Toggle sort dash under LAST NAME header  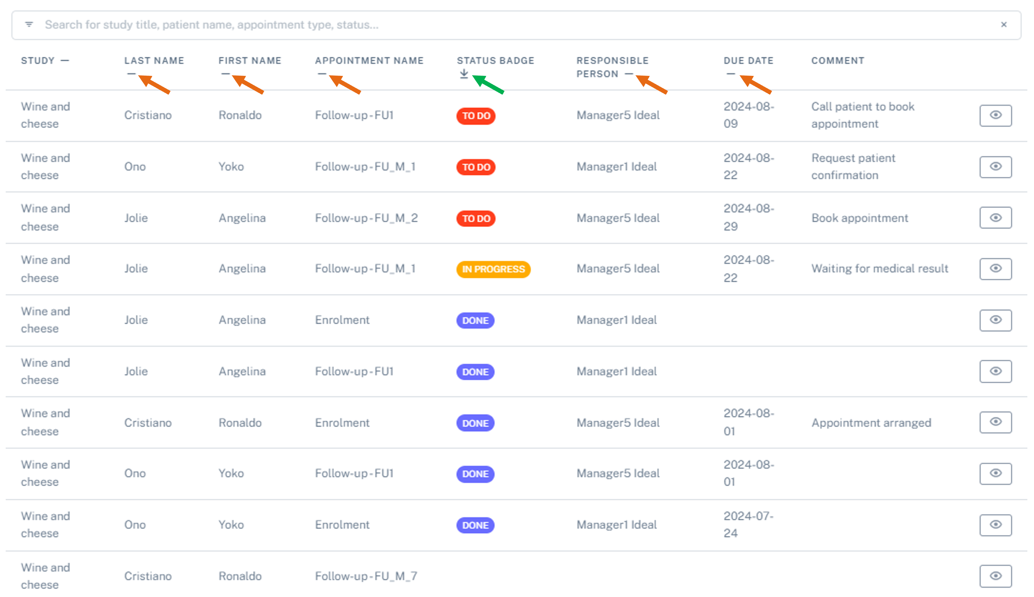[131, 74]
